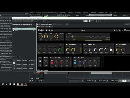Click the plus icon left of Plug-in button
This screenshot has height=98, width=130.
[x=13, y=21]
